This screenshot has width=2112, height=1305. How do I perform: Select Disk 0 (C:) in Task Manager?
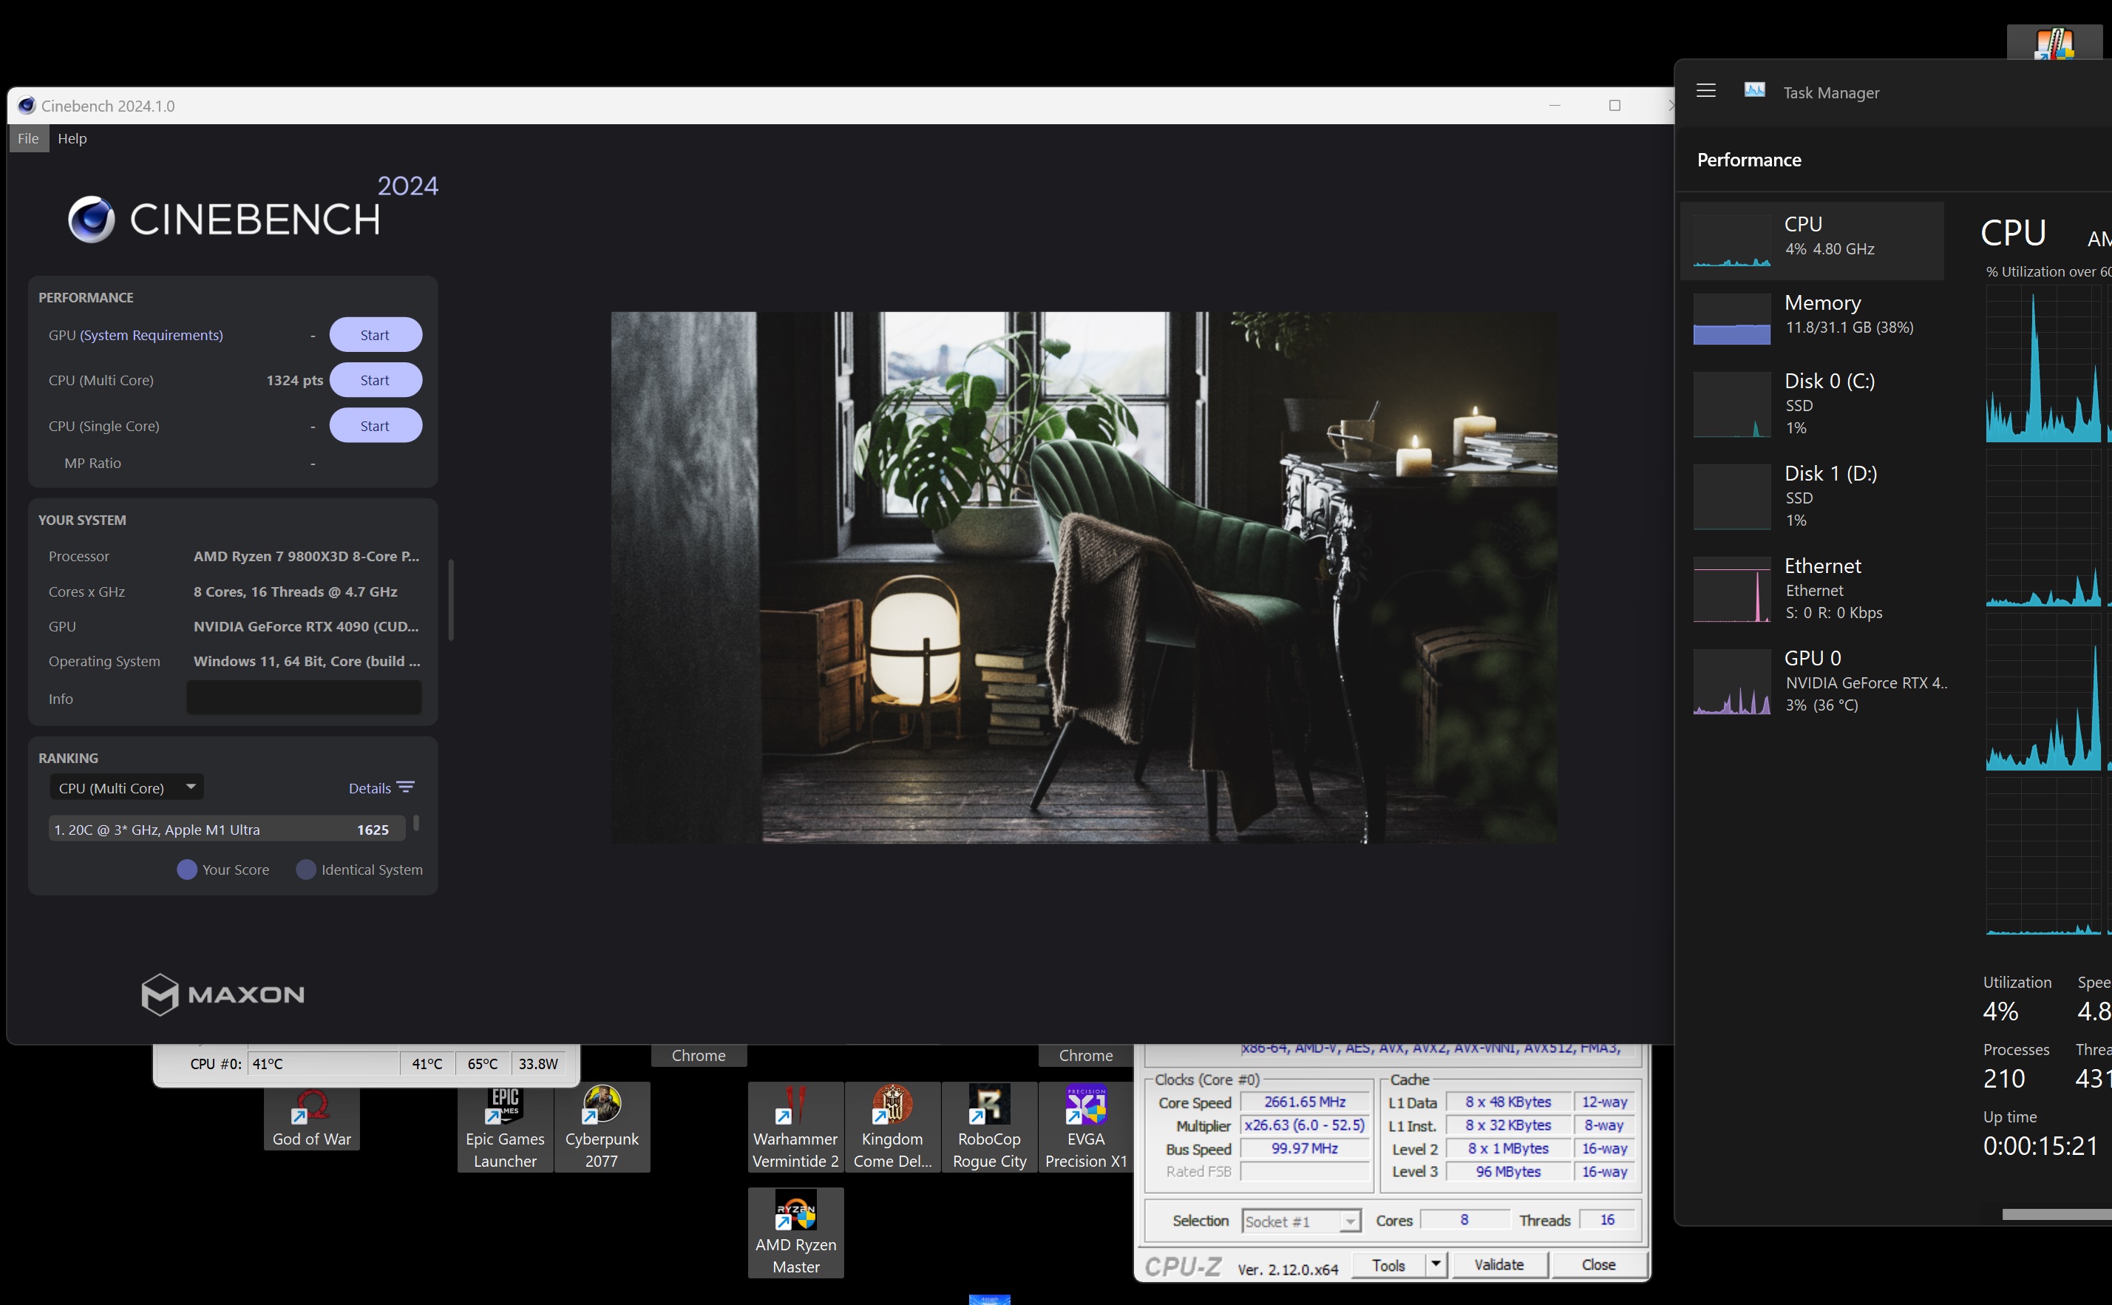coord(1812,403)
